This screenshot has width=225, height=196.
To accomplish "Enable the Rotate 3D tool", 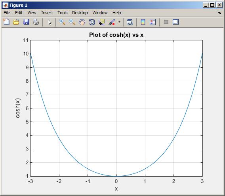I will [x=92, y=22].
